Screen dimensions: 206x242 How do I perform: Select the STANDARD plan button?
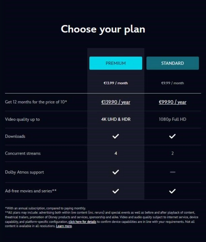(x=172, y=63)
